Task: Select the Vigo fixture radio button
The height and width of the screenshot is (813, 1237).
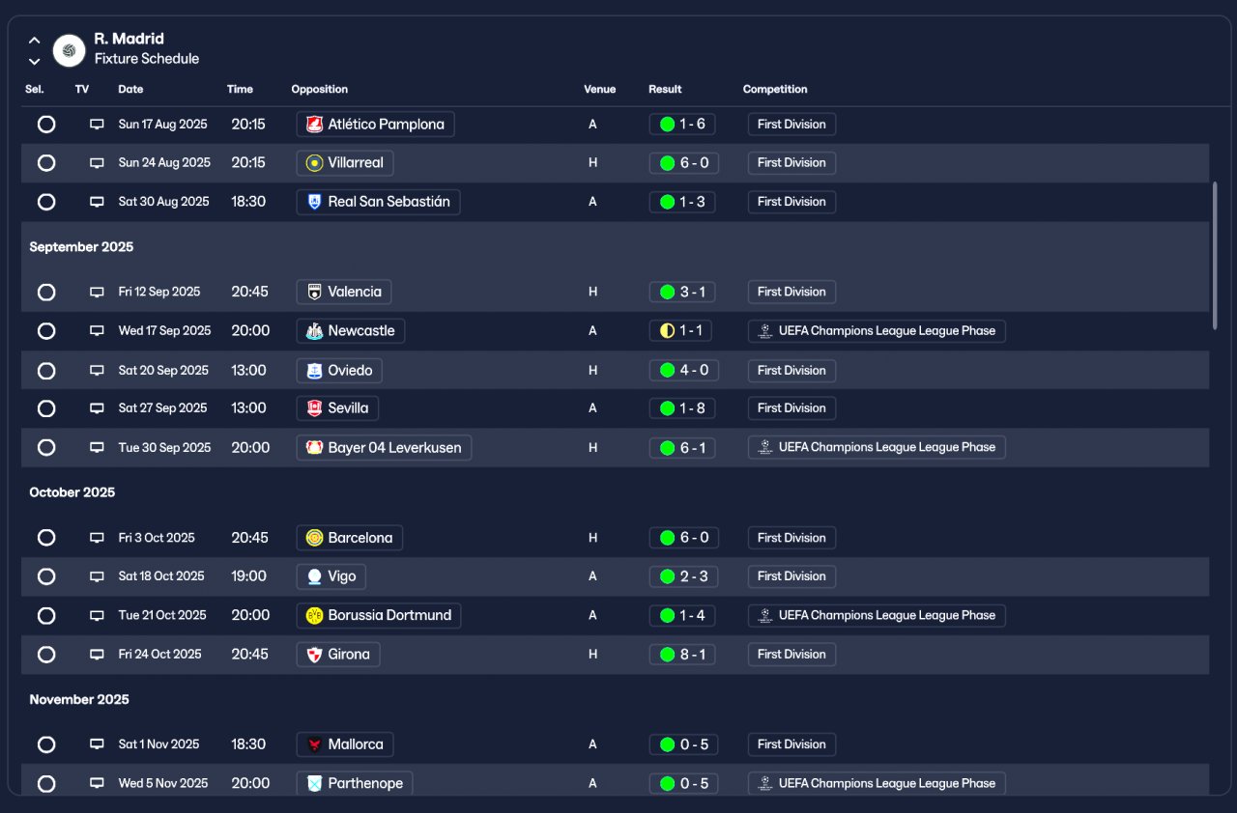Action: pos(46,576)
